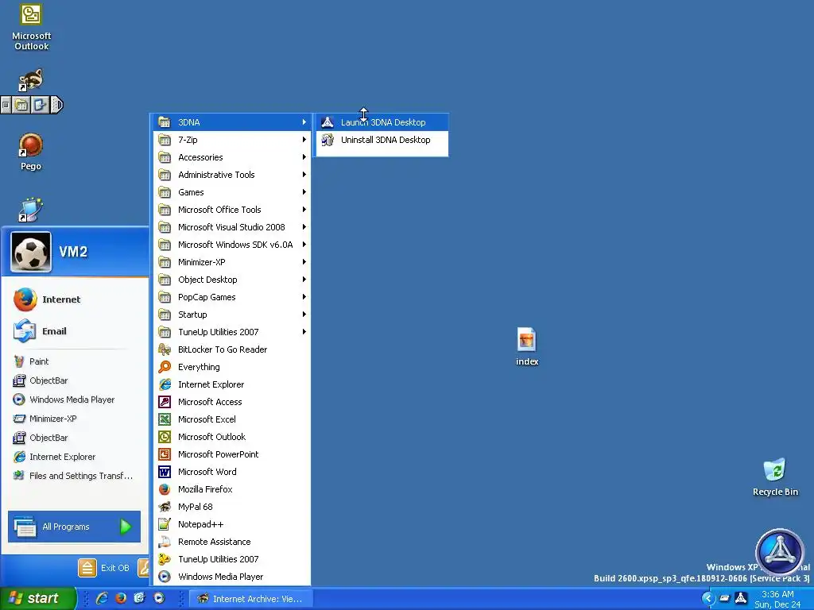Launch Everything search program
Screen dimensions: 814x610
(232, 367)
